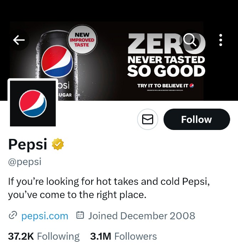Visit the pepsi.com website link

(x=45, y=216)
